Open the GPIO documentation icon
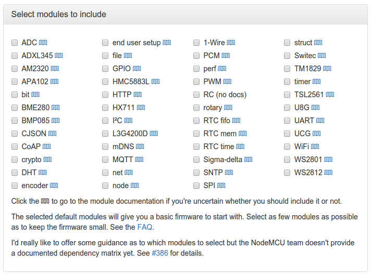The image size is (372, 276). (137, 69)
